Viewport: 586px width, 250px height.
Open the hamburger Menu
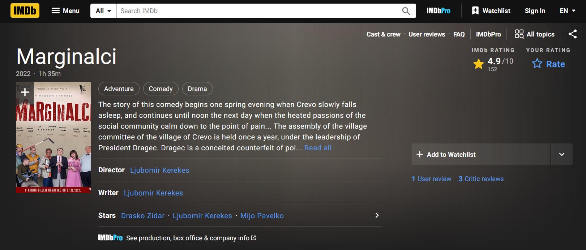pos(65,11)
